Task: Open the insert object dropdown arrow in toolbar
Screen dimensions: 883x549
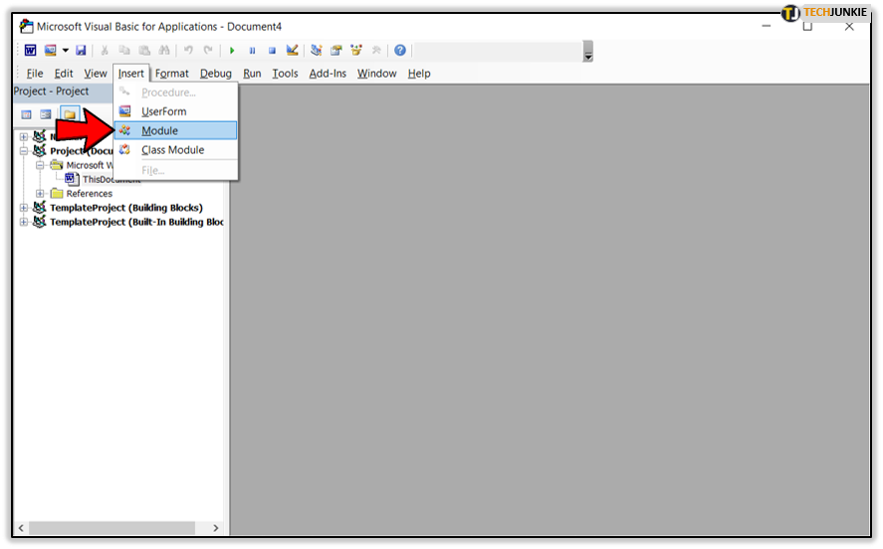Action: pyautogui.click(x=66, y=51)
